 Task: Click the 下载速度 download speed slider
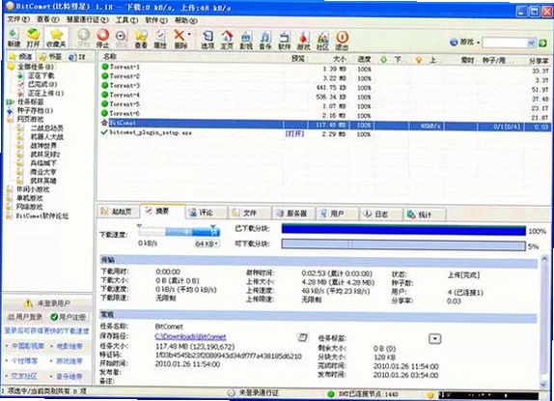[x=179, y=232]
